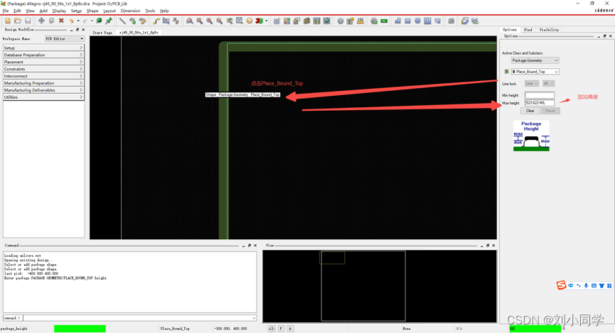615x333 pixels.
Task: Expand the Placement workflow section
Action: [x=43, y=62]
